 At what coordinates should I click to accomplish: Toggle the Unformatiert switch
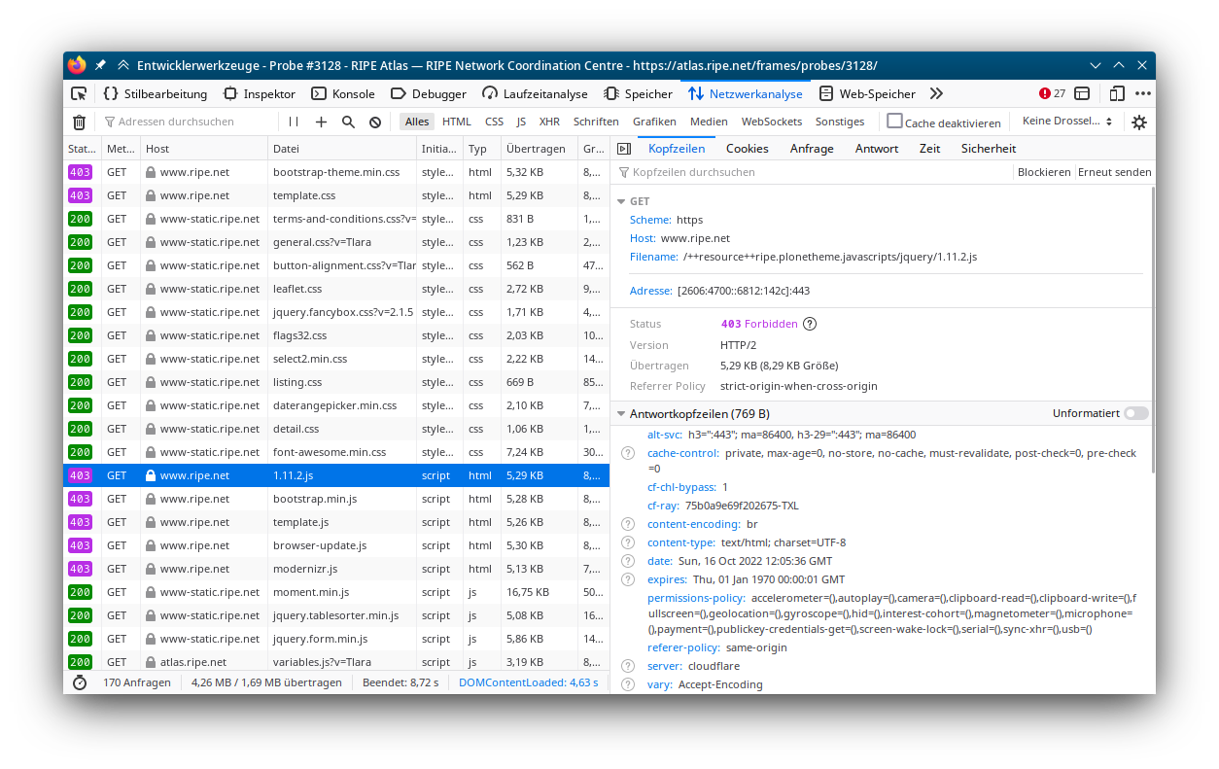(1135, 413)
